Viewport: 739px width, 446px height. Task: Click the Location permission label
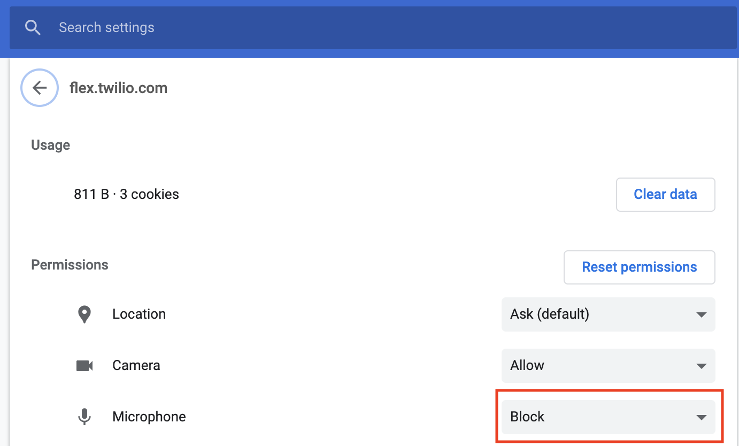(x=139, y=314)
